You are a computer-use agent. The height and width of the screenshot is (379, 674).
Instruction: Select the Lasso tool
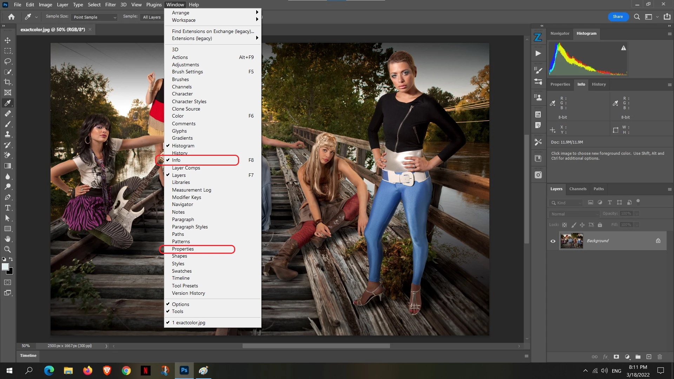click(x=8, y=61)
